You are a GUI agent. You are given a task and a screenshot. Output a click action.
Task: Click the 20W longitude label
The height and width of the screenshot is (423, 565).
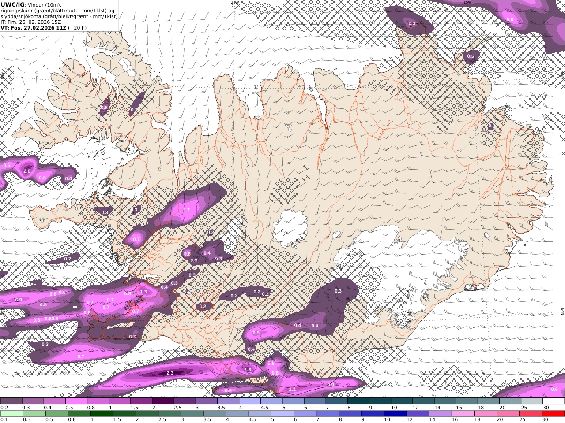(235, 2)
